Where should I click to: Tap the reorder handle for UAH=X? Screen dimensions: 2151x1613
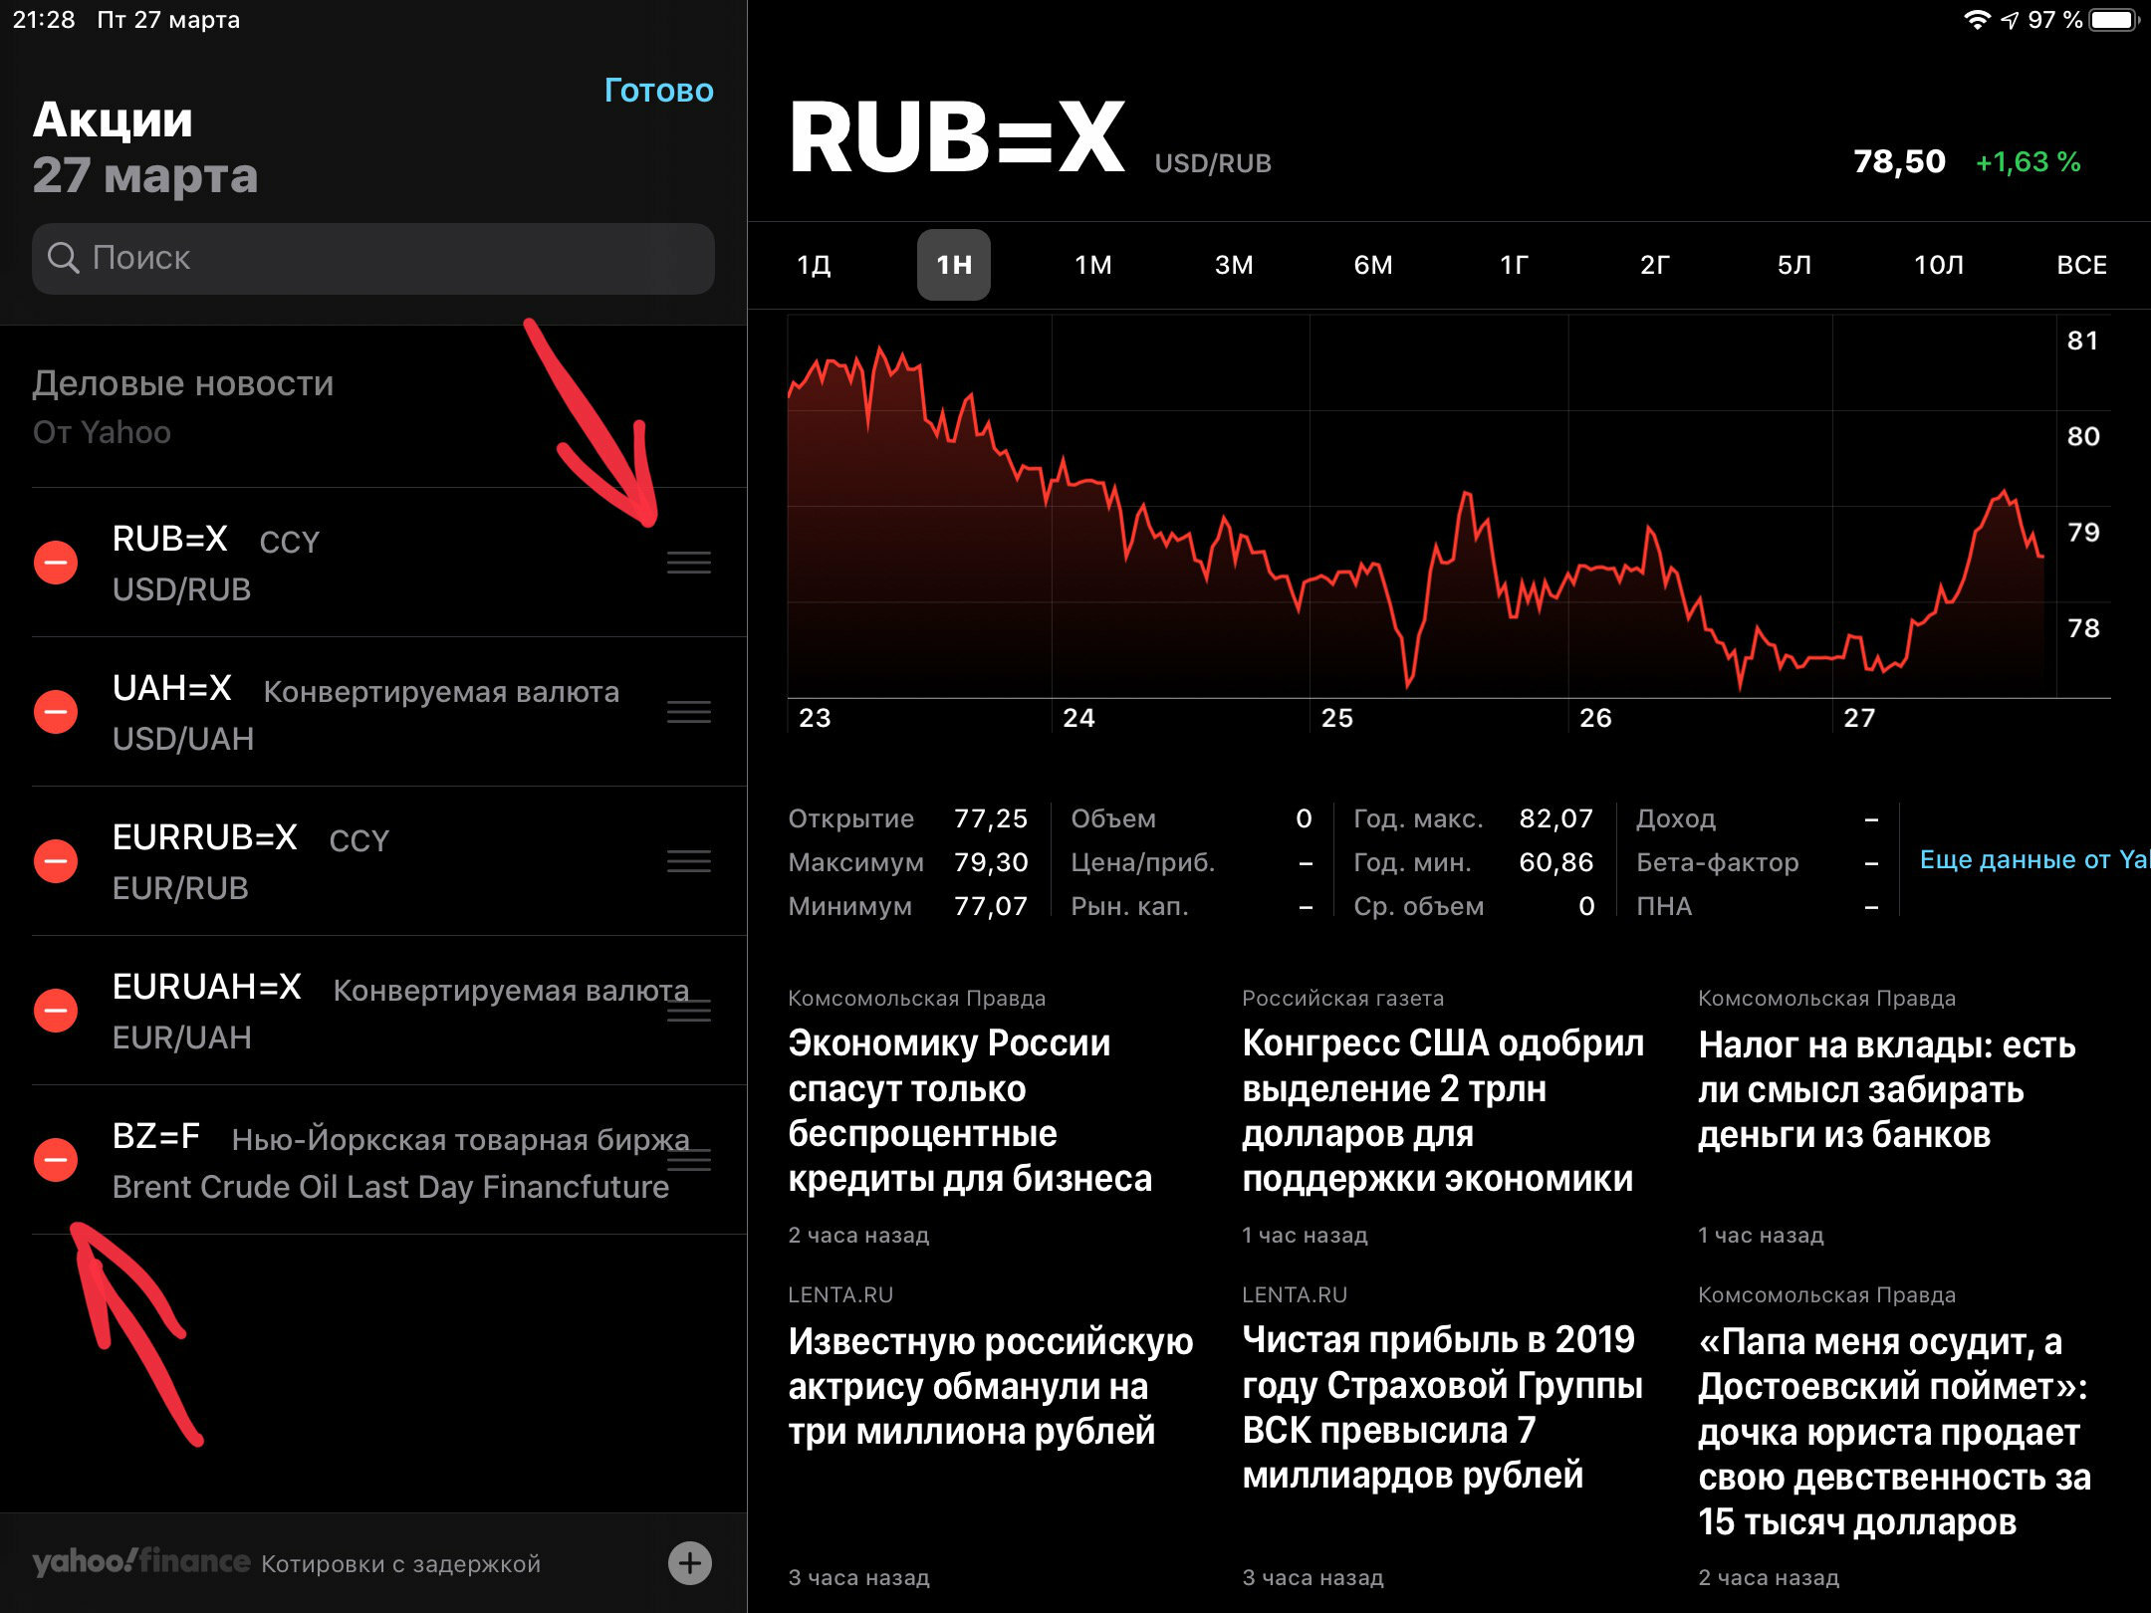[x=689, y=712]
